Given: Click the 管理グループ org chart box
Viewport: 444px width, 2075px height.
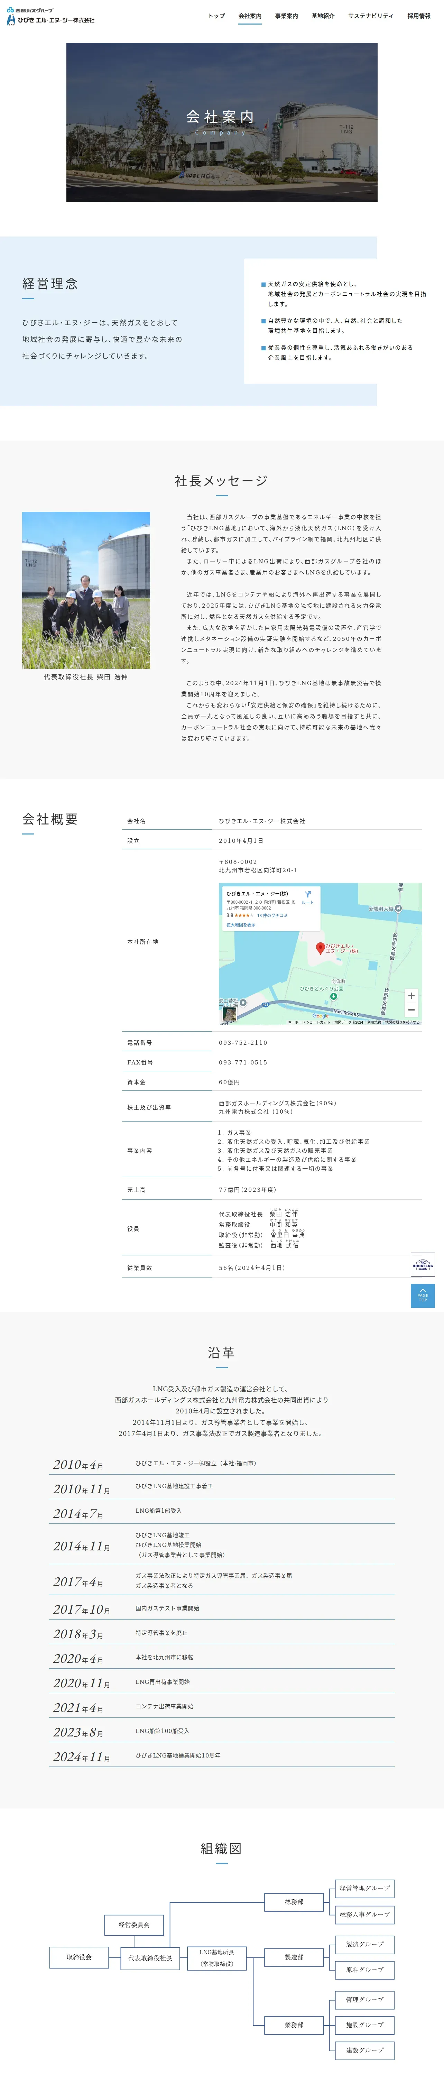Looking at the screenshot, I should pyautogui.click(x=365, y=2000).
